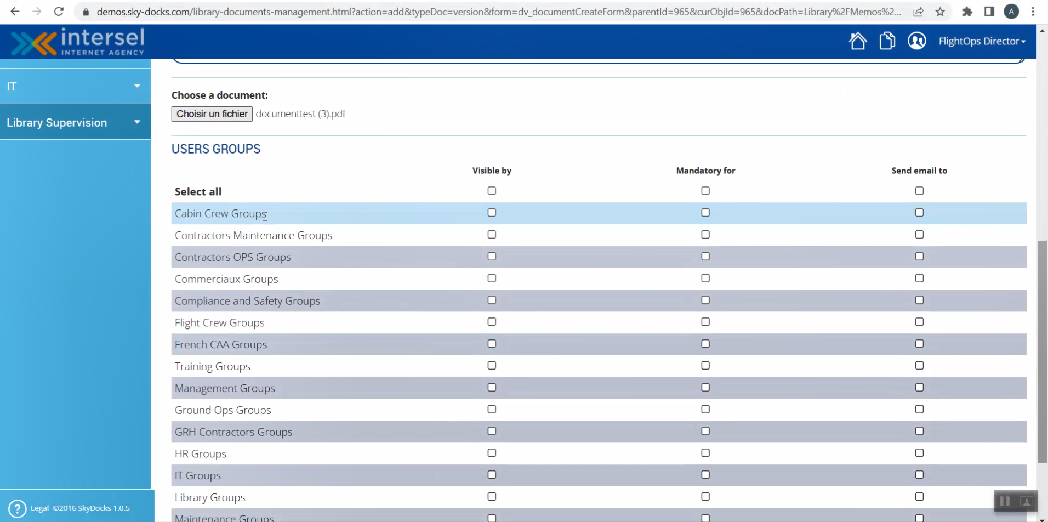Go back in browser history
This screenshot has width=1048, height=522.
[x=15, y=12]
